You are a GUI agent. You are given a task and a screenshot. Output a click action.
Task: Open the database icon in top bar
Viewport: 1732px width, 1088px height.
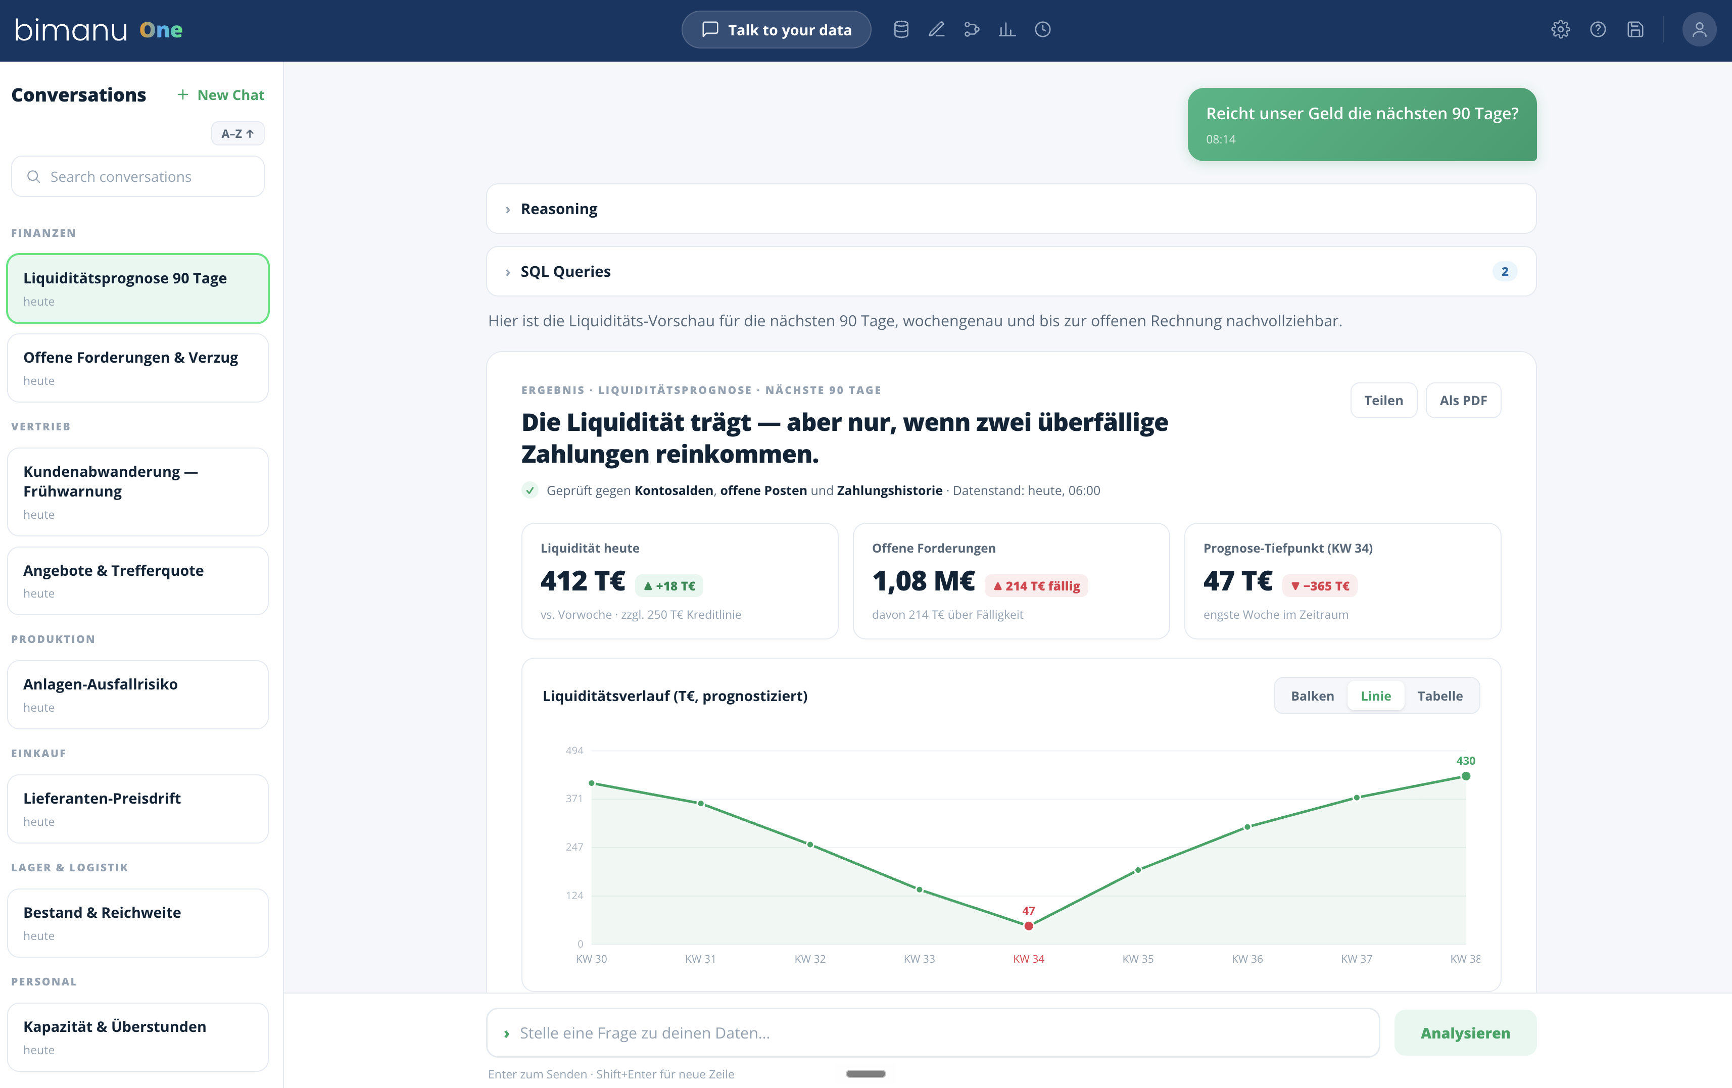[x=901, y=29]
